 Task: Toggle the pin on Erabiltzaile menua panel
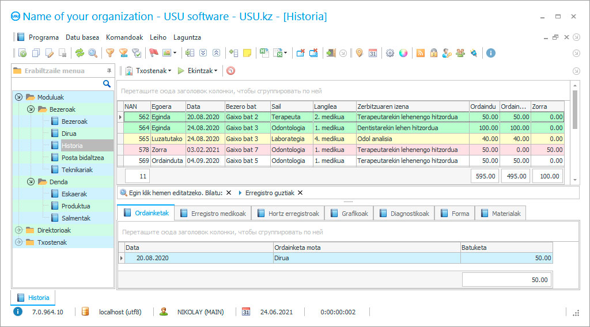[109, 71]
